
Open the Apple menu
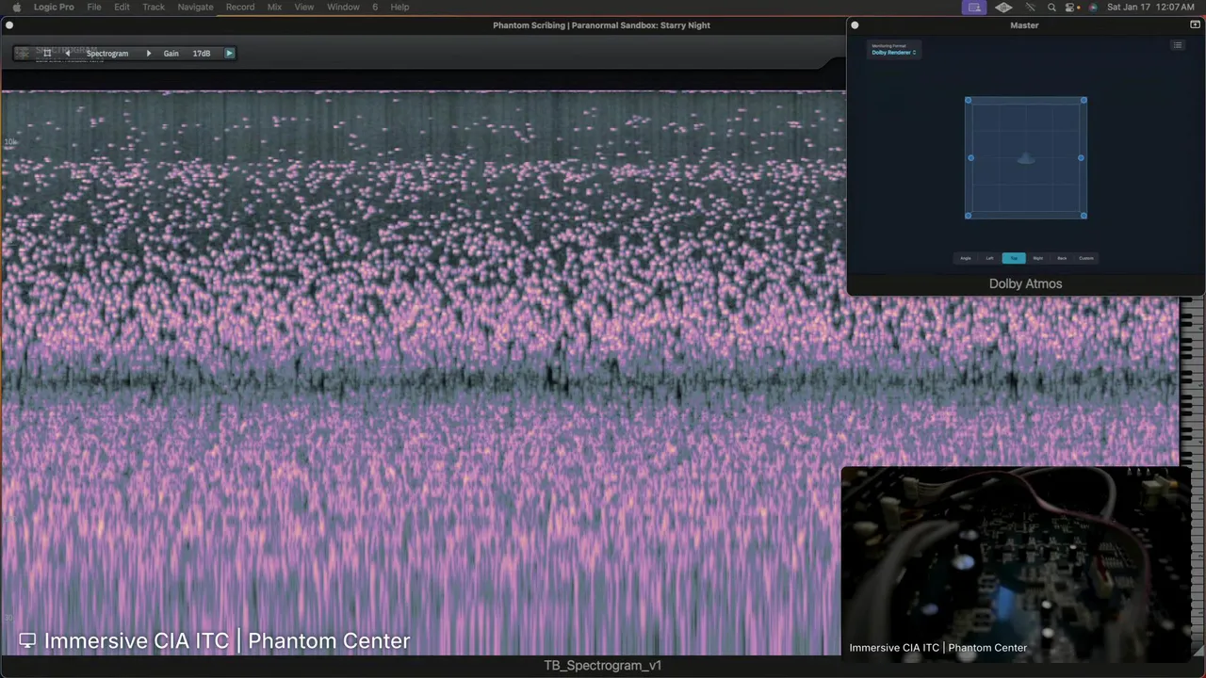15,7
